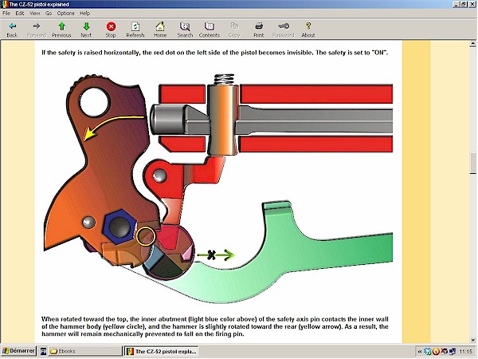This screenshot has height=359, width=478.
Task: Click the Copy toolbar icon
Action: click(x=234, y=30)
